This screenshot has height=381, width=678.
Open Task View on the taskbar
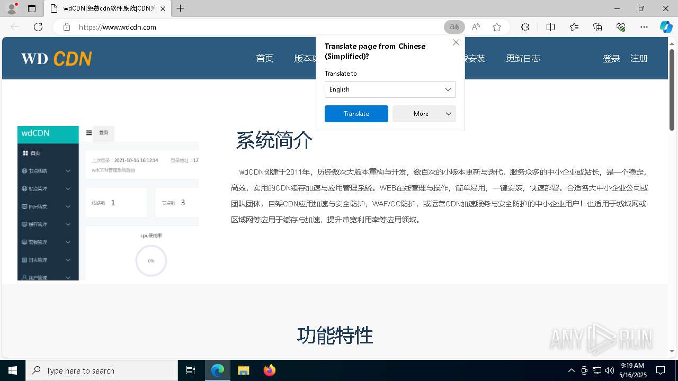[x=191, y=370]
